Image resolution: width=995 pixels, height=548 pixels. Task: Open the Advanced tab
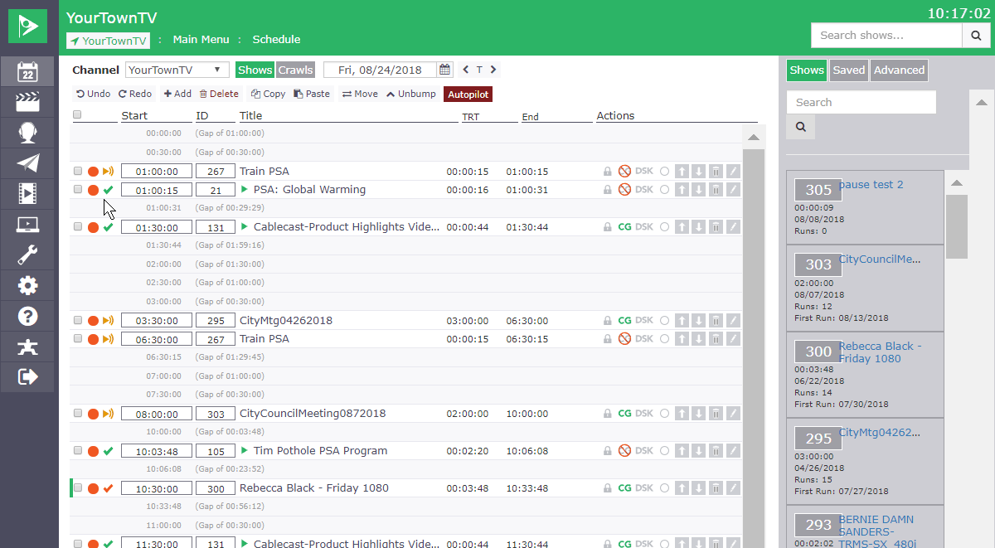tap(899, 70)
